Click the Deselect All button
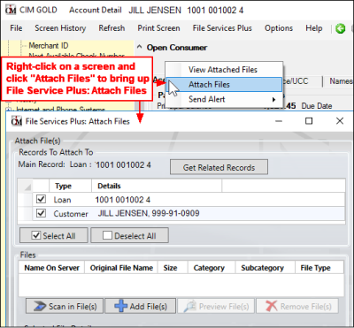The image size is (354, 328). coord(129,235)
